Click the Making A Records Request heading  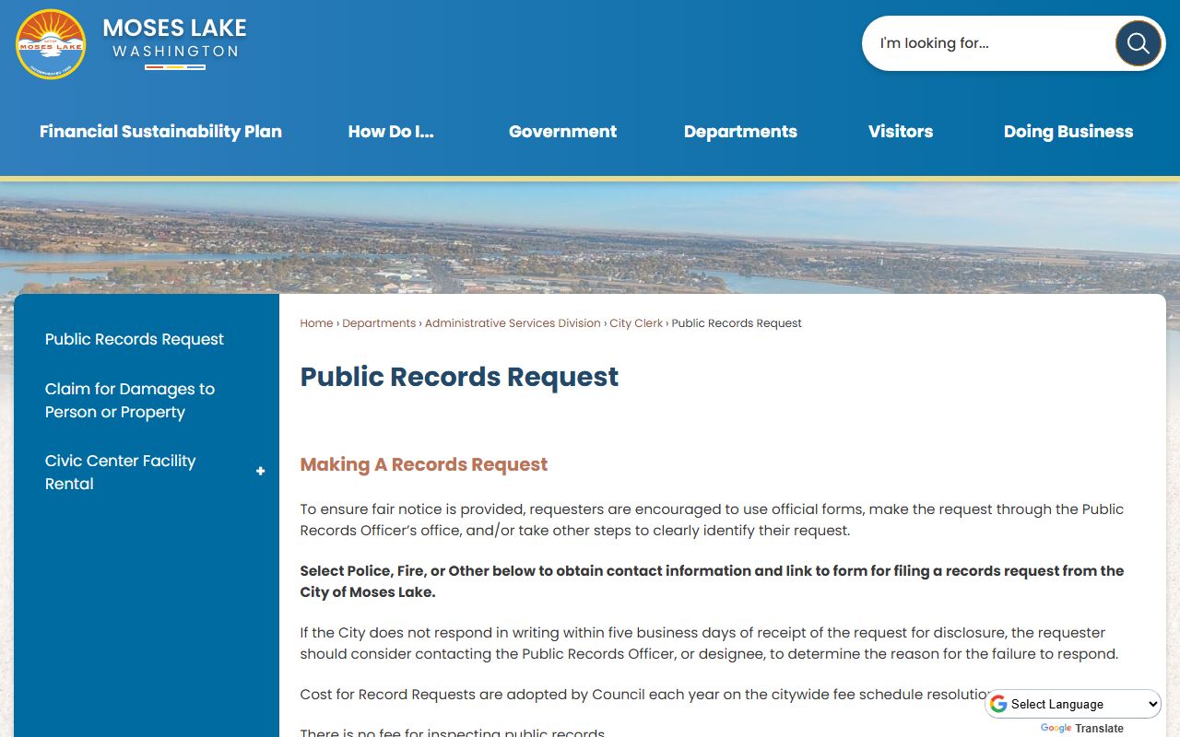[424, 464]
